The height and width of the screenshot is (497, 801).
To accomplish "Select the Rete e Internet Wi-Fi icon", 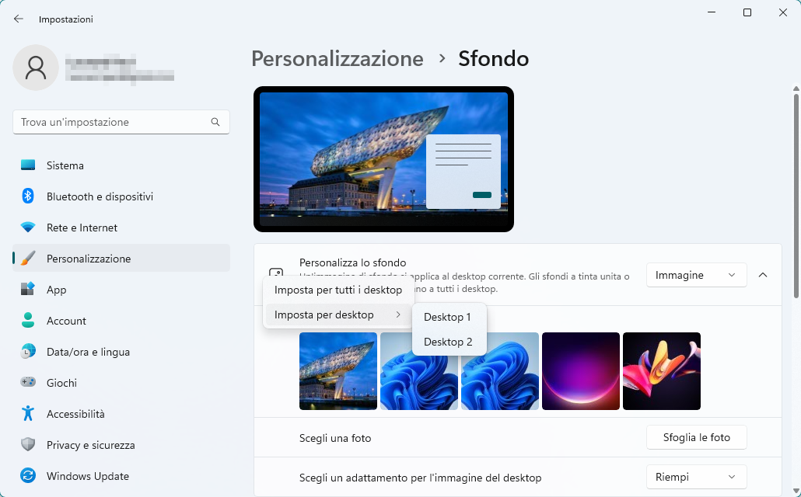I will (x=28, y=227).
